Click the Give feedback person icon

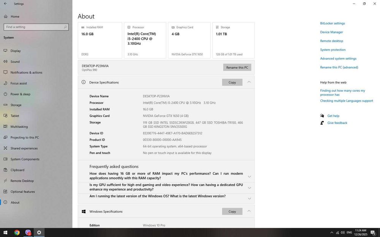click(x=322, y=123)
